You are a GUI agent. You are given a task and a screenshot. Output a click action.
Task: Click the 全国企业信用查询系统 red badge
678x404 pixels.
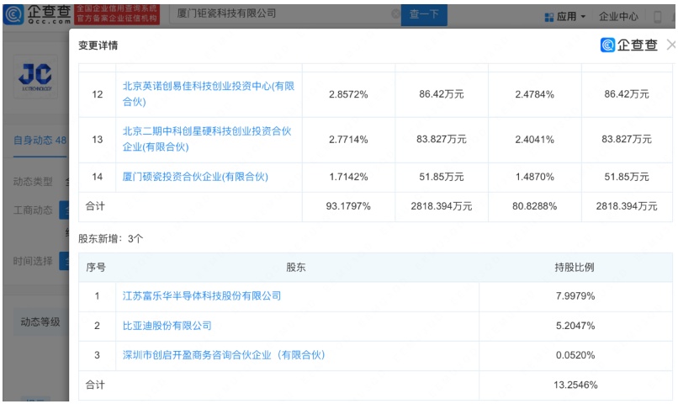coord(115,15)
